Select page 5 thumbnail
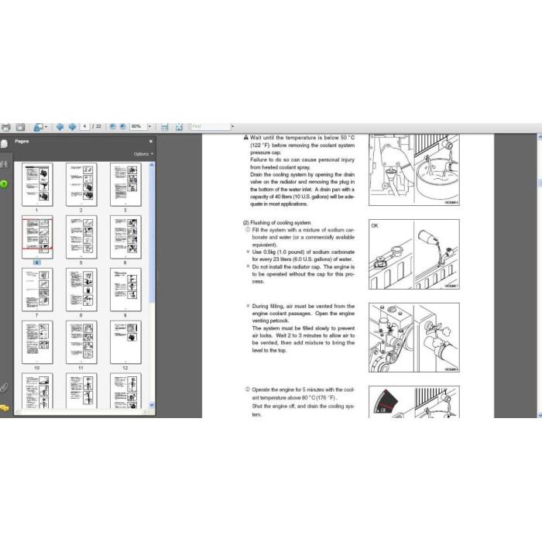 click(x=81, y=237)
